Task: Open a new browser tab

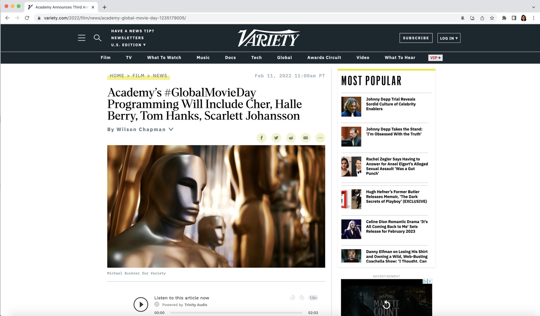Action: (x=104, y=7)
